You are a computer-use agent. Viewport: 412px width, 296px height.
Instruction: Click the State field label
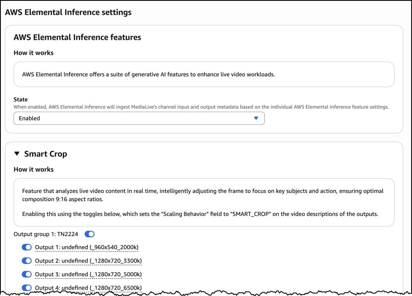tap(21, 99)
